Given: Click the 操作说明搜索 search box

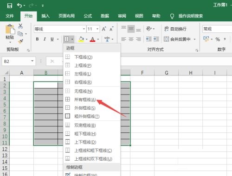Looking at the screenshot, I should pyautogui.click(x=191, y=16).
